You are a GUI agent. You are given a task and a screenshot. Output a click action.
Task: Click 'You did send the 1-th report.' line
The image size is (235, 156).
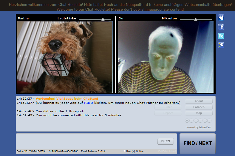pos(60,111)
